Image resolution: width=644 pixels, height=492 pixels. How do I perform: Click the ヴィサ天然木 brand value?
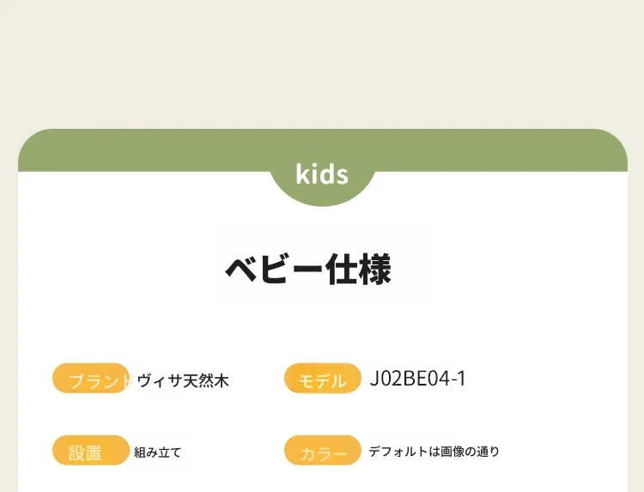(x=183, y=381)
